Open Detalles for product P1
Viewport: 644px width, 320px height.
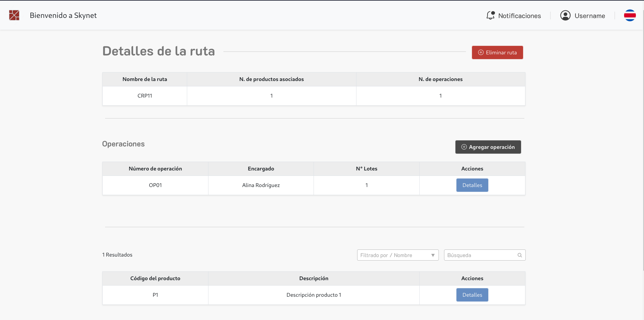click(x=472, y=295)
